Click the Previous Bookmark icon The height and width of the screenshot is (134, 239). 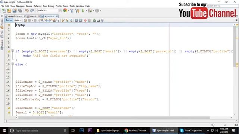63,20
